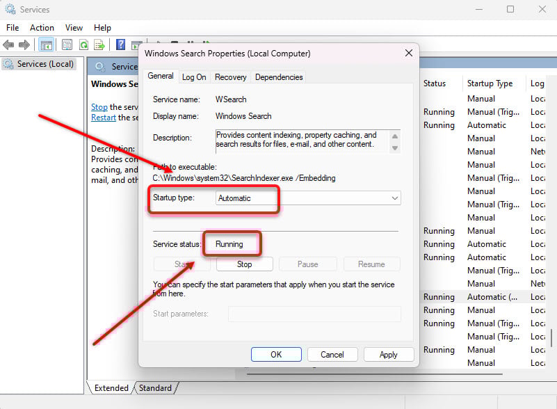
Task: Click the Running service status value
Action: pyautogui.click(x=229, y=244)
